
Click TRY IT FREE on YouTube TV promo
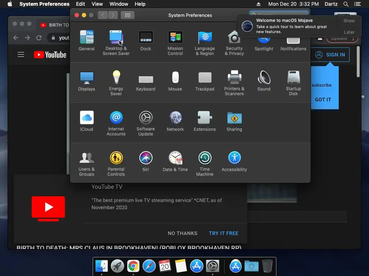click(x=223, y=233)
